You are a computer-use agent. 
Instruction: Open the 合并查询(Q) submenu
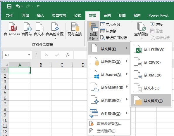[109, 113]
